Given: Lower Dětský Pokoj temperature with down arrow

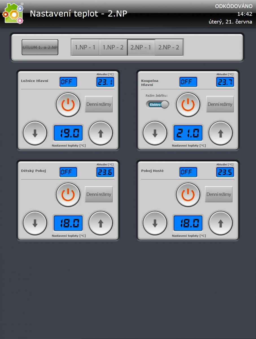Looking at the screenshot, I should tap(35, 223).
